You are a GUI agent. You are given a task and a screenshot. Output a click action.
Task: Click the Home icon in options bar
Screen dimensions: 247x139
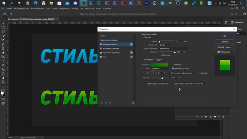click(x=4, y=14)
